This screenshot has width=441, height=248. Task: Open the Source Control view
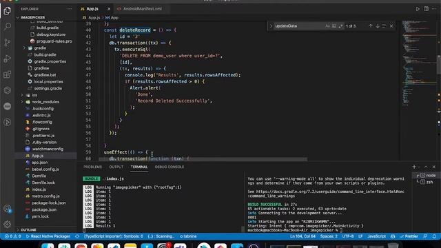point(8,43)
